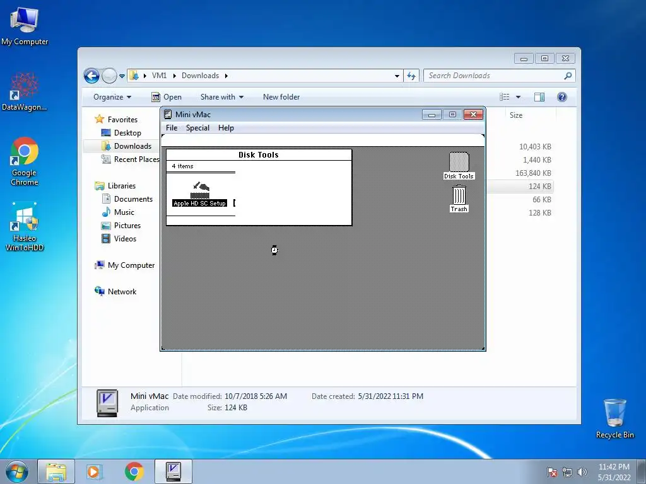Click the Google Chrome desktop shortcut
Image resolution: width=646 pixels, height=484 pixels.
(25, 161)
